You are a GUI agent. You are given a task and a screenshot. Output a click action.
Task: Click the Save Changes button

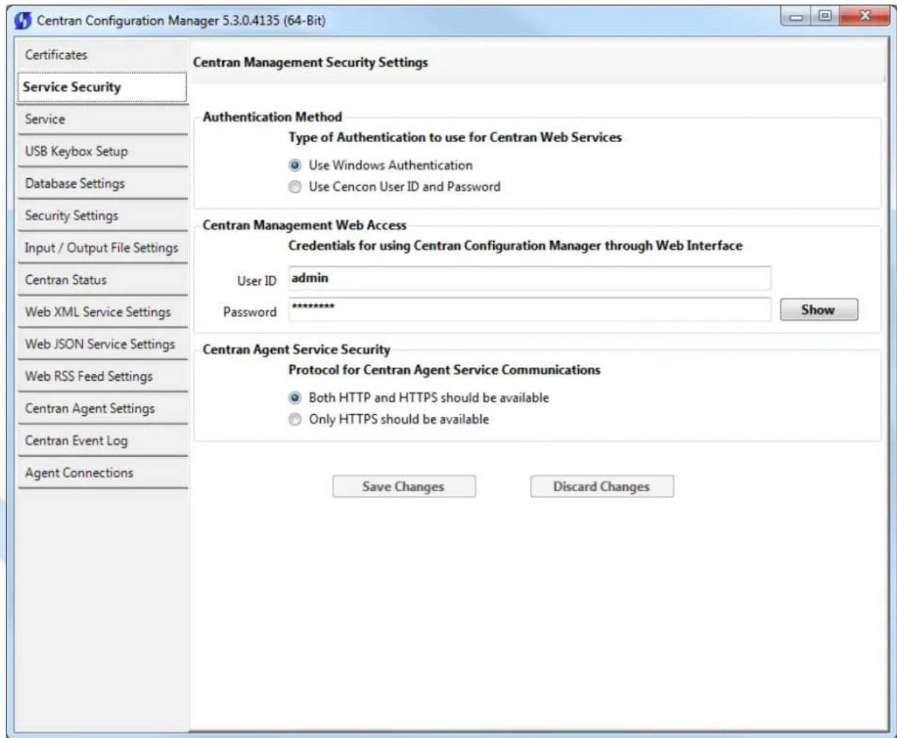pos(404,487)
